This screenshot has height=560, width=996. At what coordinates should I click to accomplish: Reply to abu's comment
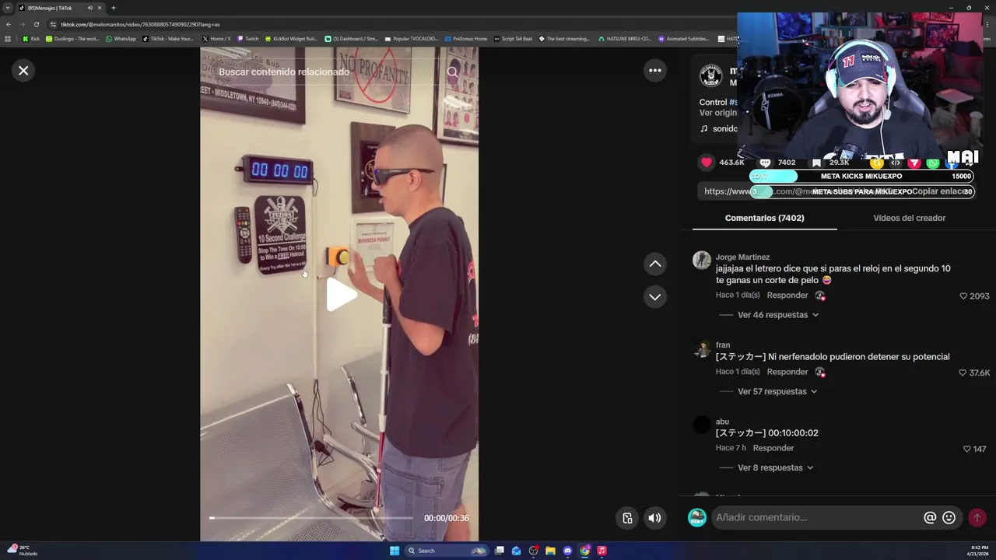click(773, 448)
